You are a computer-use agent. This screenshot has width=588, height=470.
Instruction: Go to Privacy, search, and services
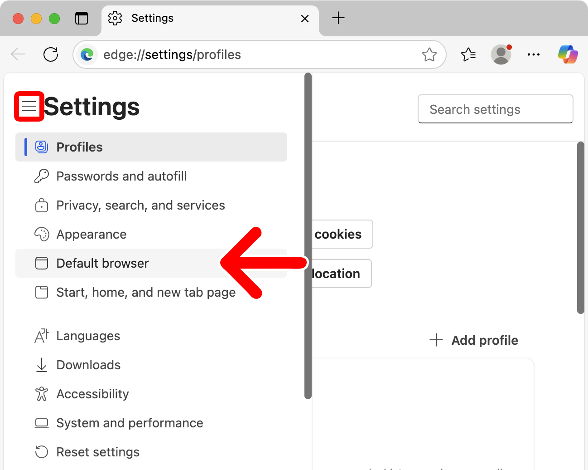140,205
